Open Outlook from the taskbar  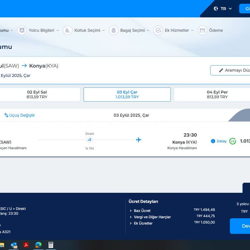coord(14,245)
